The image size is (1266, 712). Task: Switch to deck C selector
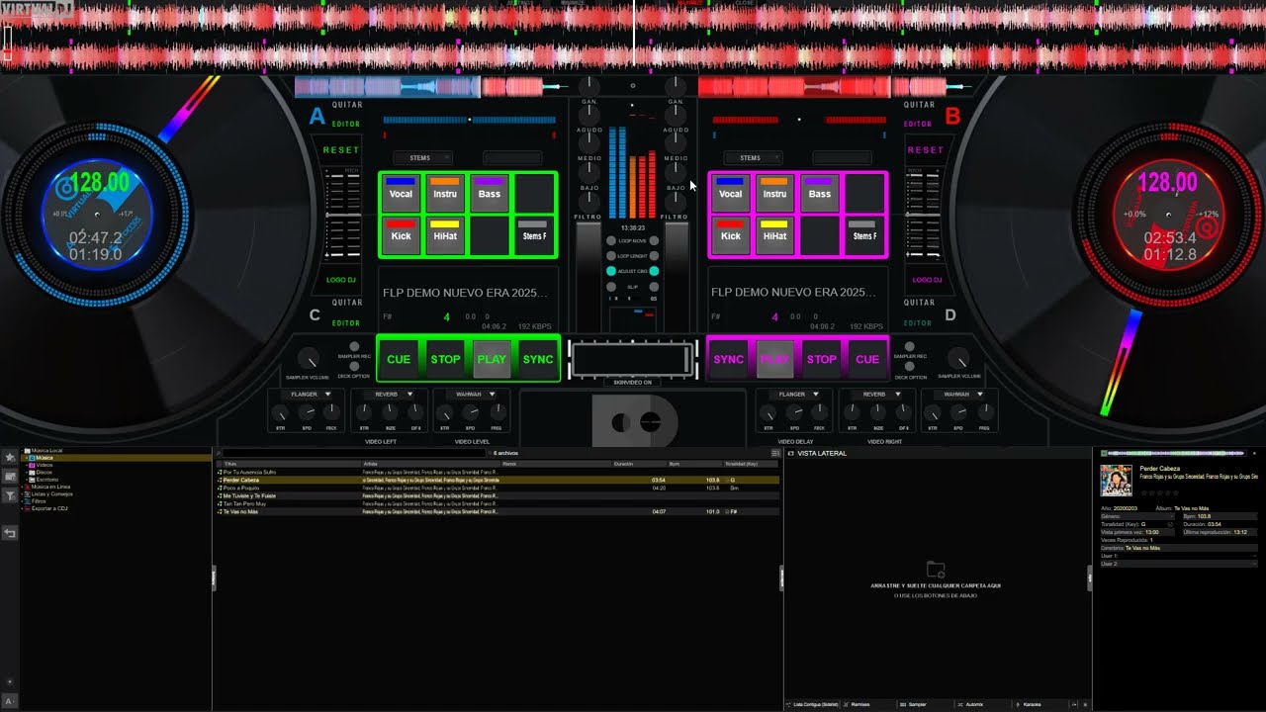click(x=315, y=315)
